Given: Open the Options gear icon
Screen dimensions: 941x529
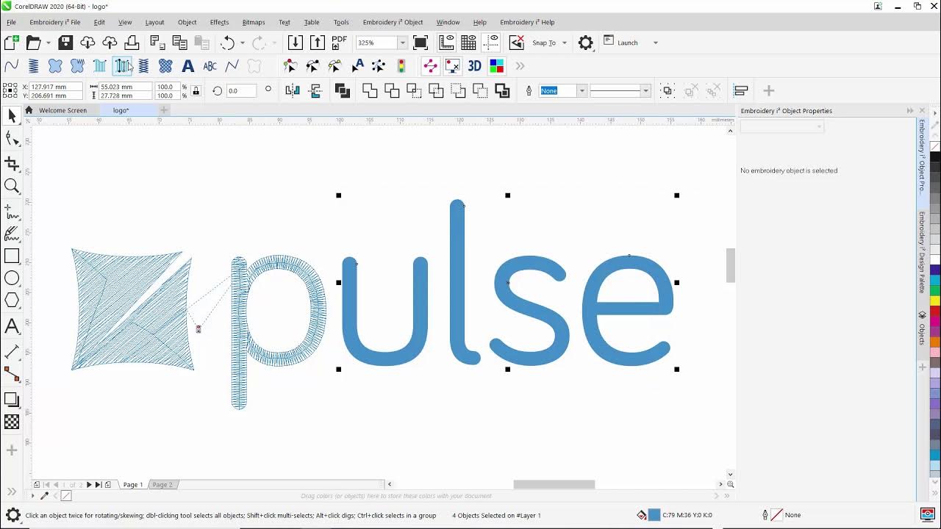Looking at the screenshot, I should (x=585, y=43).
